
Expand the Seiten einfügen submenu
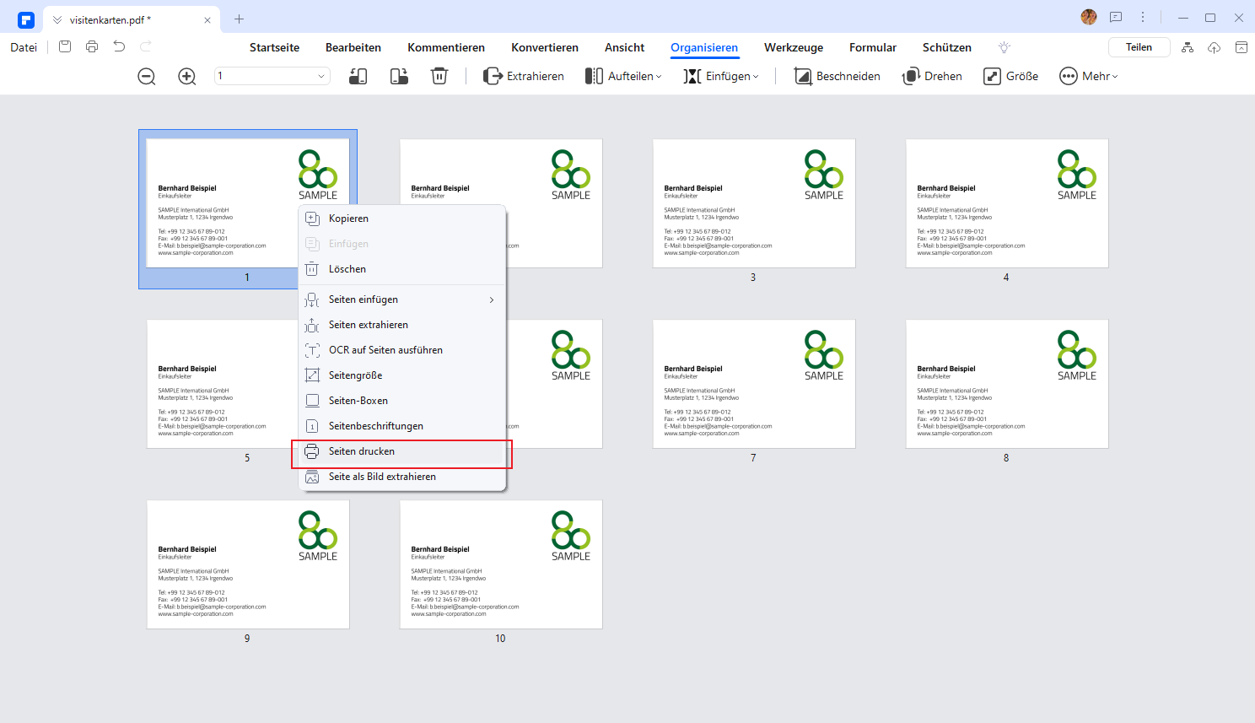tap(402, 299)
